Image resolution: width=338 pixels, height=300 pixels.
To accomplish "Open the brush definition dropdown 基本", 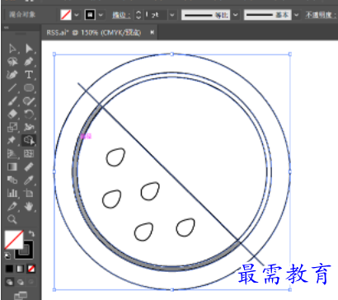I will point(268,15).
